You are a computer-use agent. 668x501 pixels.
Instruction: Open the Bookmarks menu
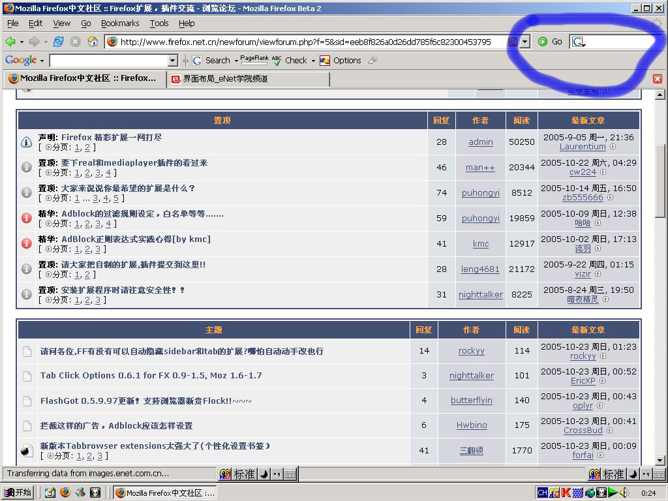coord(120,23)
